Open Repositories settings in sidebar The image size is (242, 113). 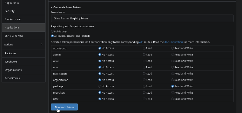coord(24,78)
